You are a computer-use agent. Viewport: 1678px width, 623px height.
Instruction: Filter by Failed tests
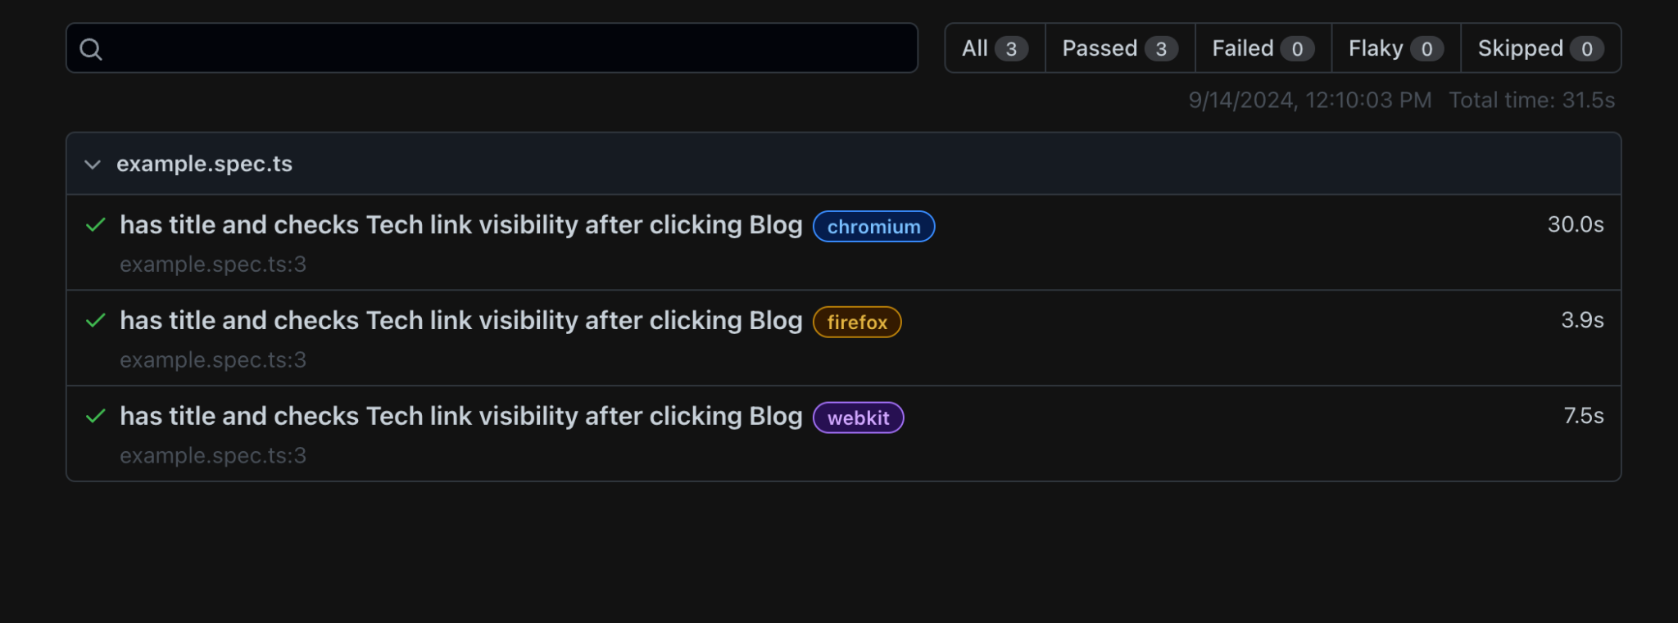pyautogui.click(x=1262, y=48)
